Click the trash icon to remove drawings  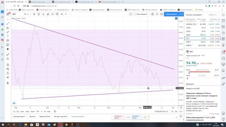tap(8, 83)
